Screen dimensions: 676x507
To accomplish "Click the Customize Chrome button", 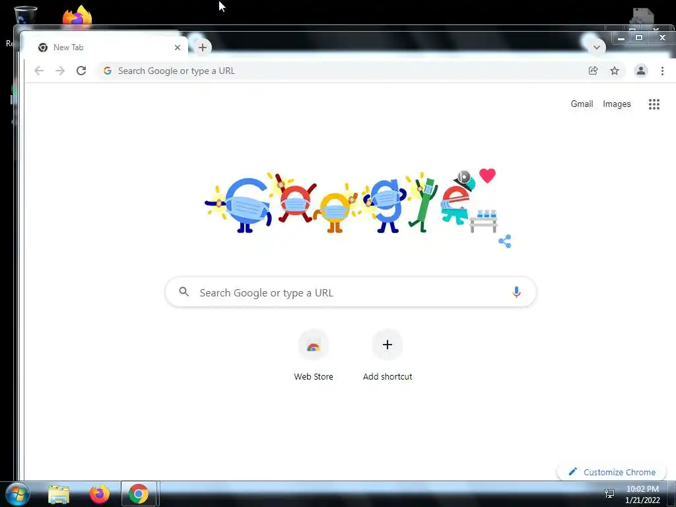I will pos(613,472).
